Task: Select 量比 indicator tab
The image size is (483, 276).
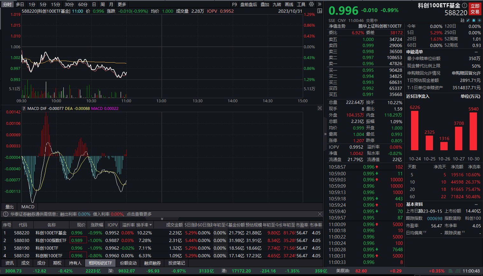Action: [x=10, y=207]
